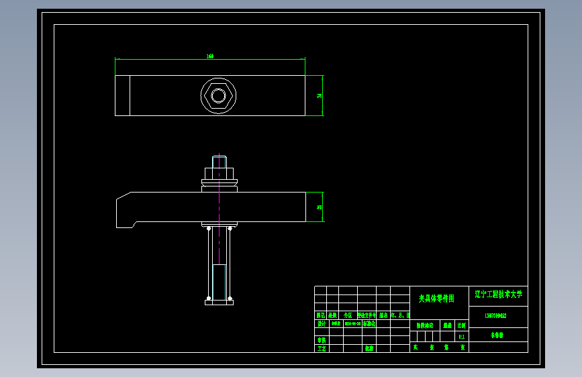Click the vertical dimension text beside side view
Image resolution: width=582 pixels, height=377 pixels.
(320, 207)
